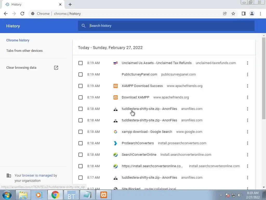Check the xampp download Google Search checkbox
The height and width of the screenshot is (200, 266).
pos(81,132)
